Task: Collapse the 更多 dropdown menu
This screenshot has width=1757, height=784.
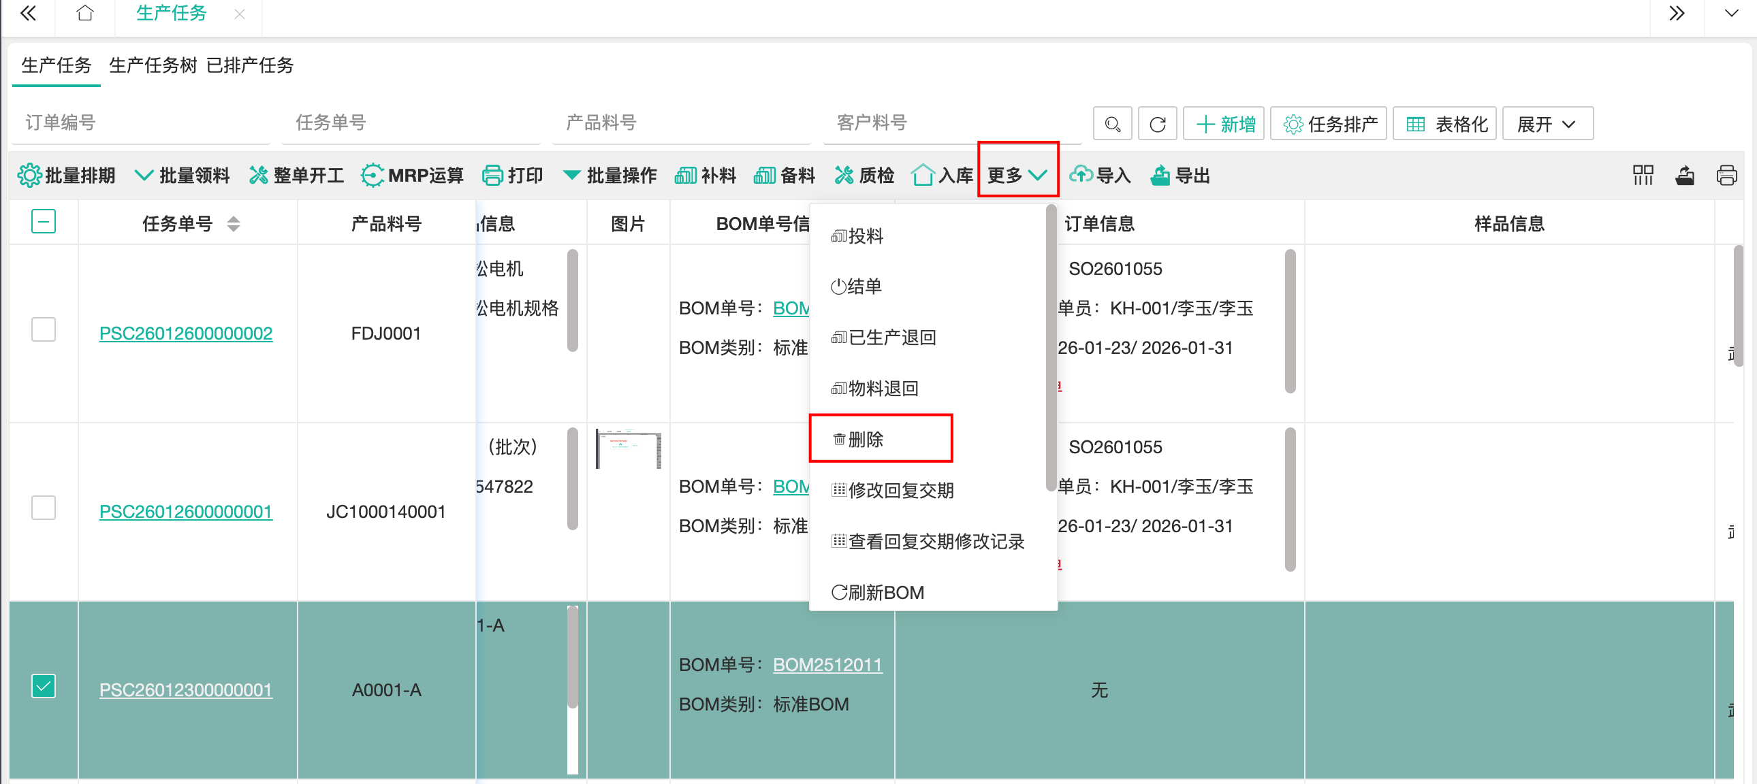Action: pos(1017,175)
